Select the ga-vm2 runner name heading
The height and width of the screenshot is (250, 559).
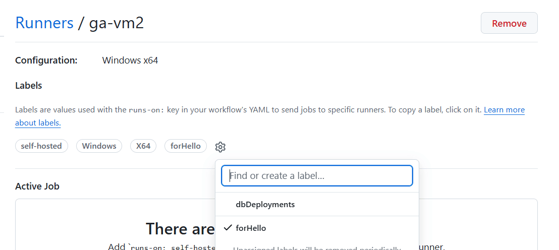(x=116, y=24)
